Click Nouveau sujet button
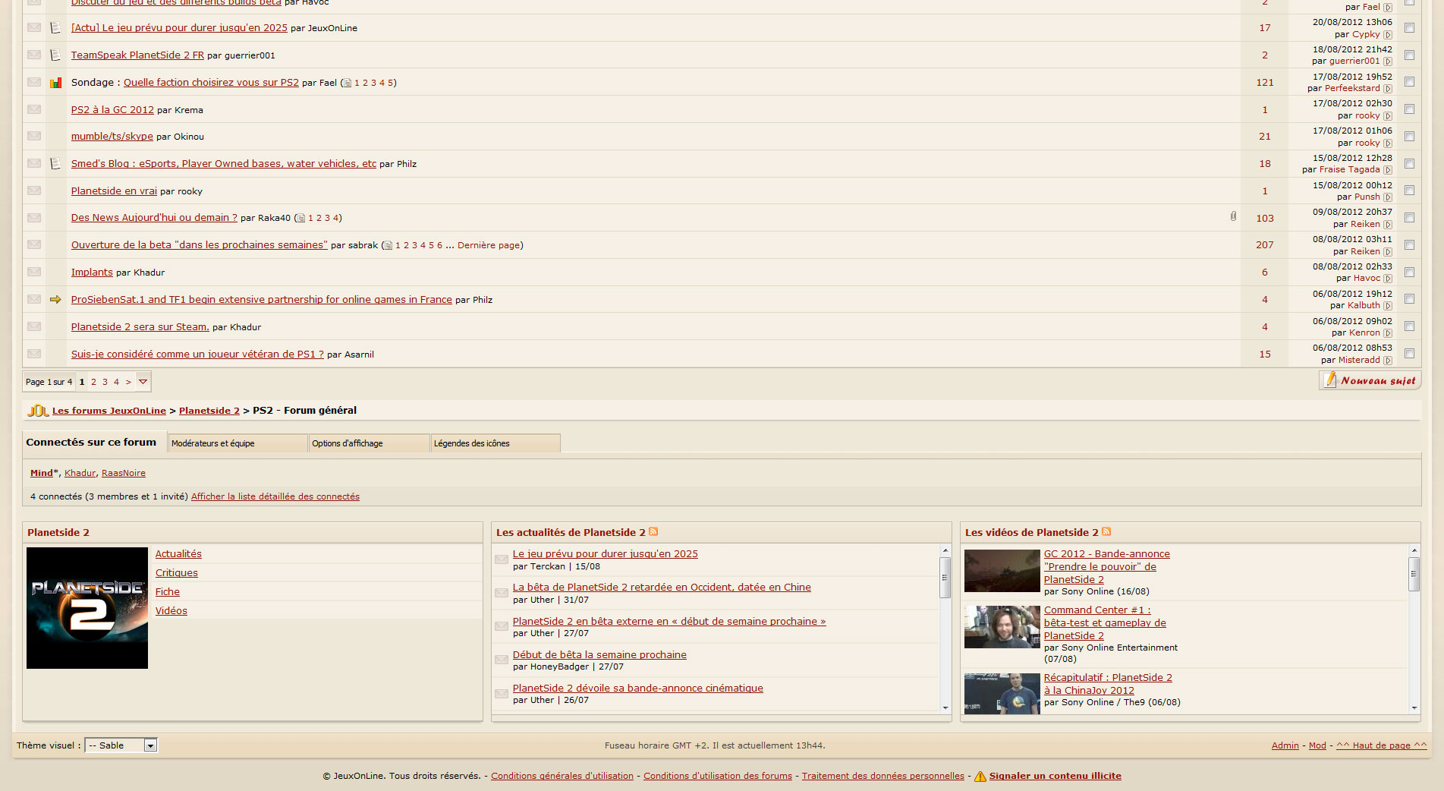Image resolution: width=1444 pixels, height=791 pixels. click(x=1370, y=380)
